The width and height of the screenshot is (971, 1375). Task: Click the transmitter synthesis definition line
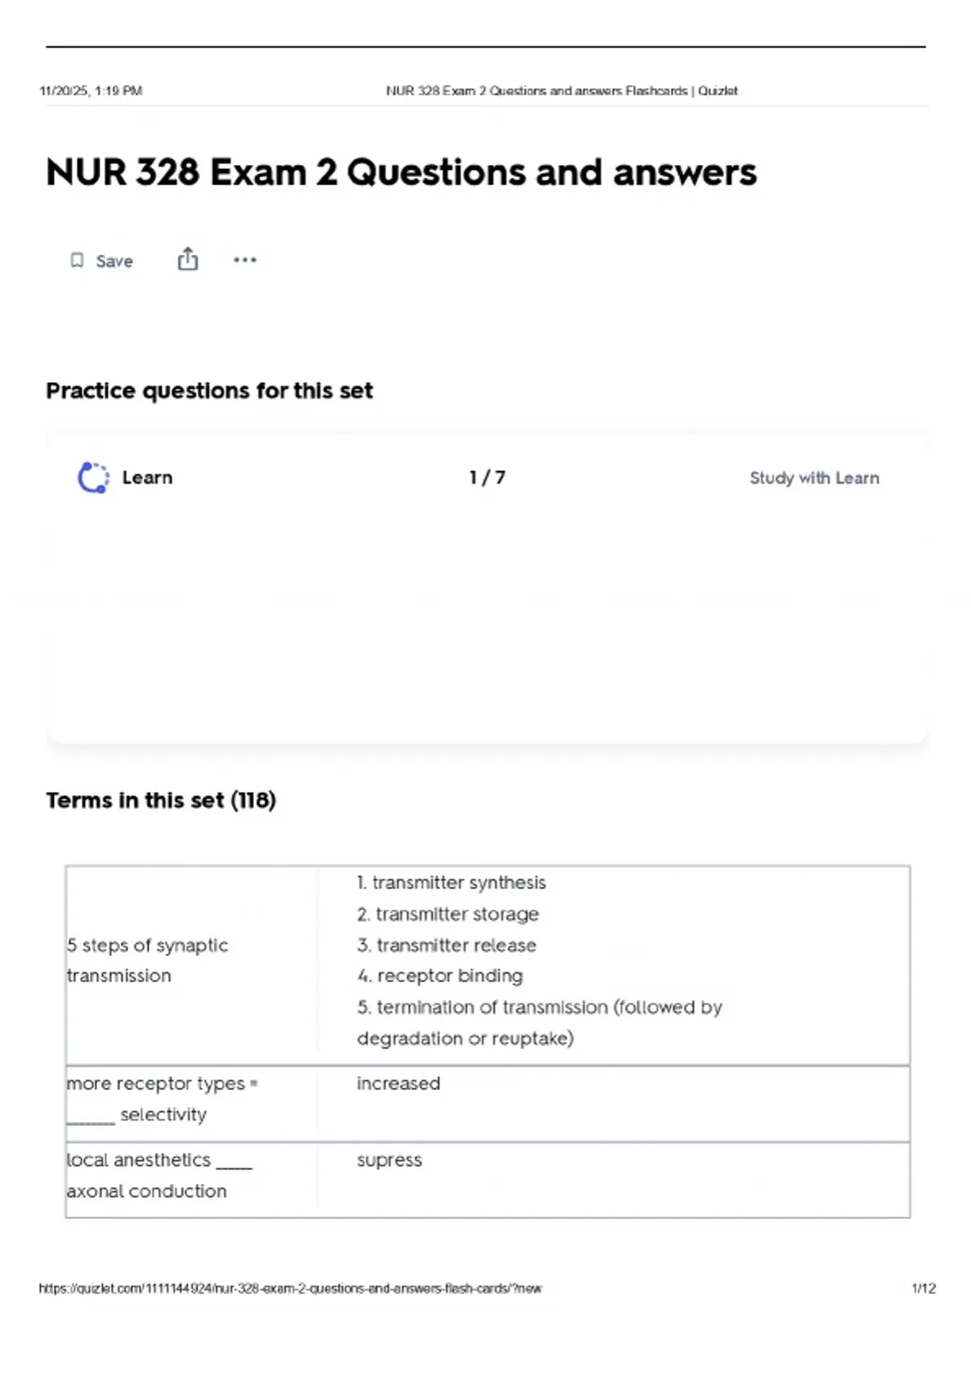pyautogui.click(x=452, y=882)
